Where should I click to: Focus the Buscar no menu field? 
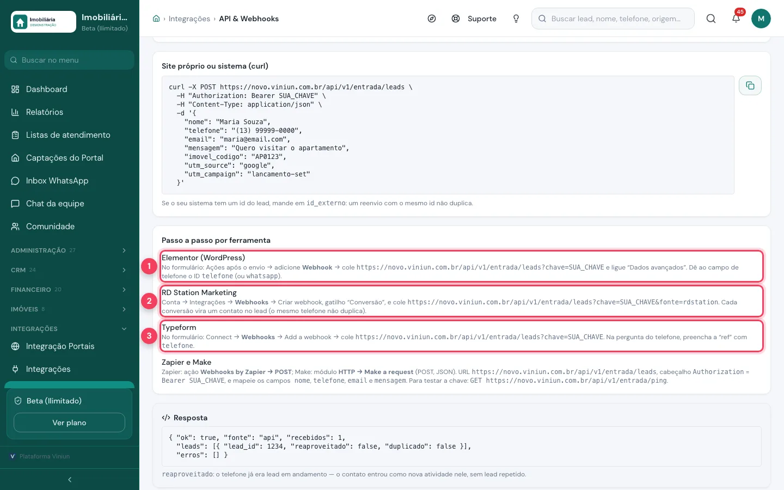(x=70, y=60)
